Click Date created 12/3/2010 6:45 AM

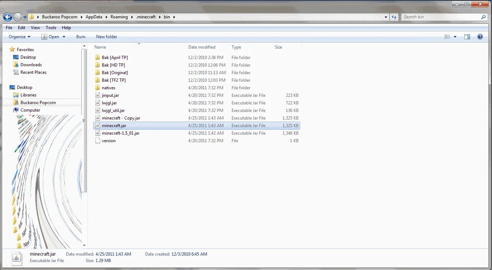coord(176,254)
